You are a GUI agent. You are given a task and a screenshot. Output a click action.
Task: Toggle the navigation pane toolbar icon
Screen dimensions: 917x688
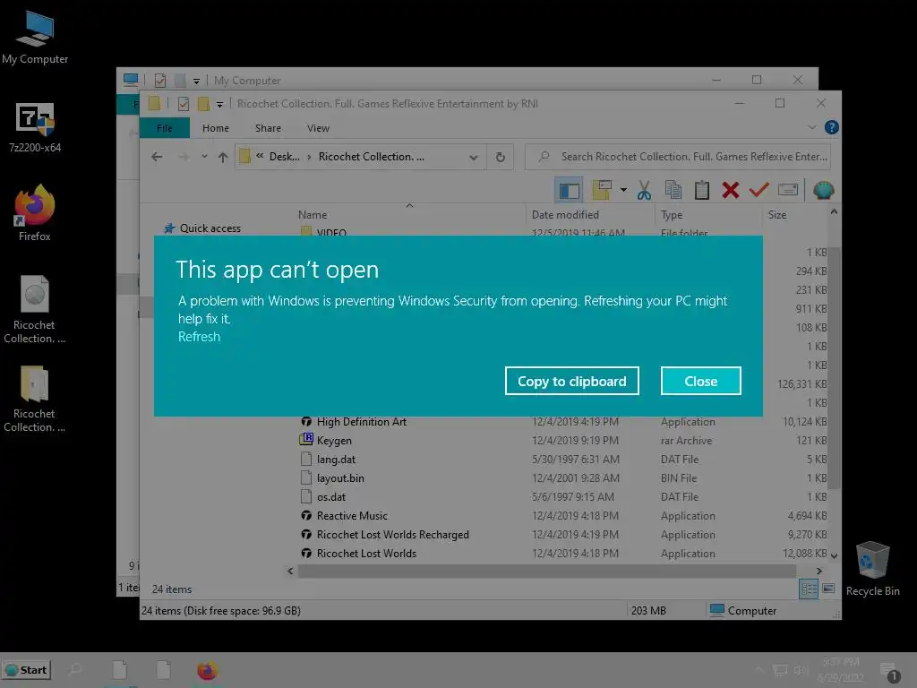[x=569, y=190]
